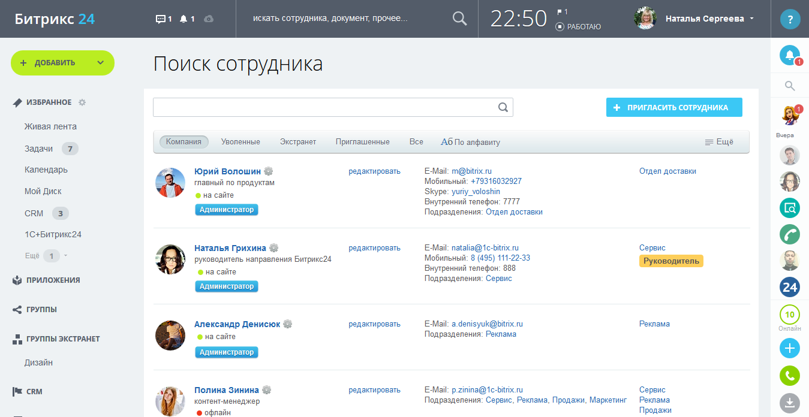Screen dimensions: 809x417
Task: Switch to the Все tab
Action: (416, 142)
